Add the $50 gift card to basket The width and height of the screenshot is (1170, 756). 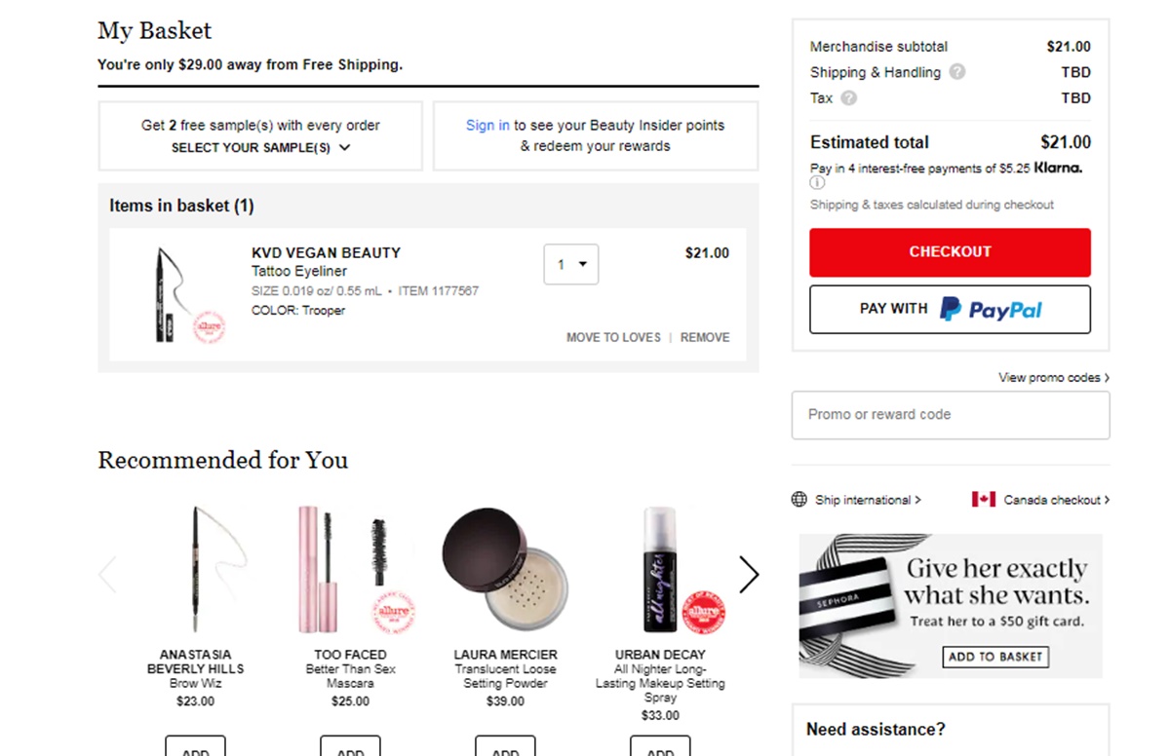pos(995,657)
